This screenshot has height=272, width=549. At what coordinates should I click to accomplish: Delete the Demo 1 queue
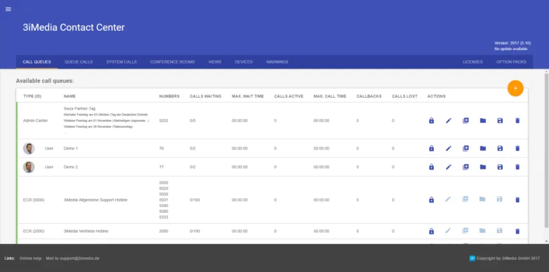pos(518,148)
